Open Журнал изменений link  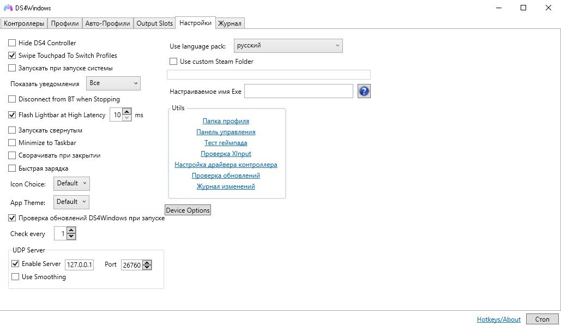[x=226, y=186]
